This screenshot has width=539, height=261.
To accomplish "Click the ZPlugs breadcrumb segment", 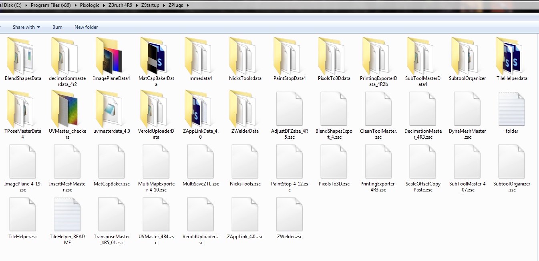I will click(x=175, y=5).
